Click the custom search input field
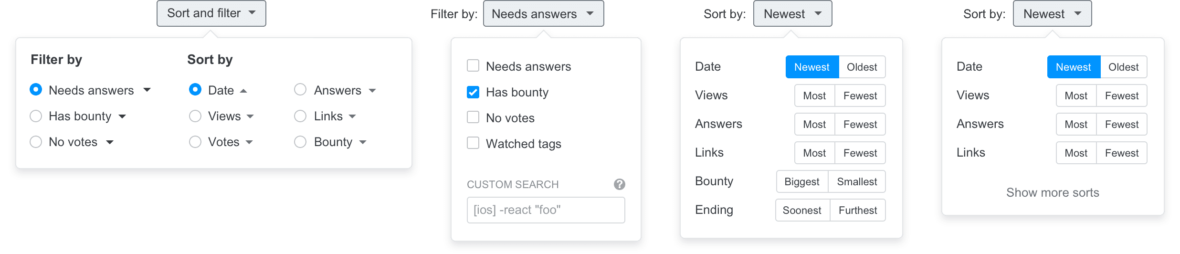This screenshot has width=1180, height=254. point(546,210)
